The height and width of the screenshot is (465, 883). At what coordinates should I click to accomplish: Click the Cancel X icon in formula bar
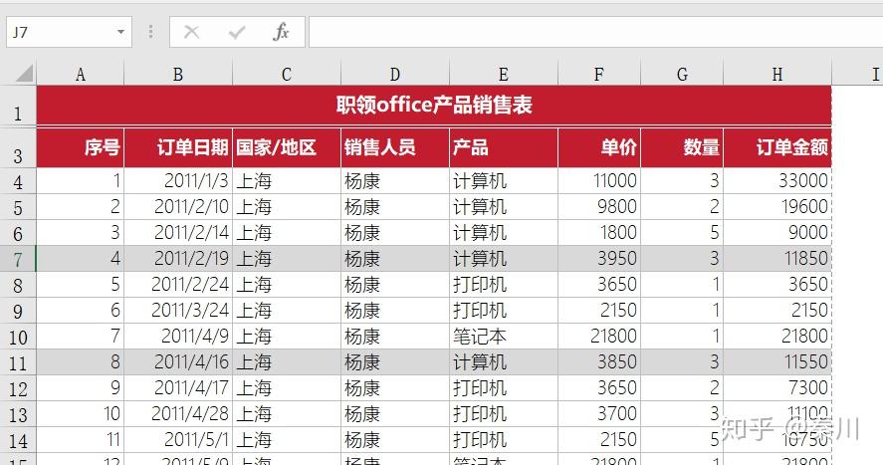[191, 32]
